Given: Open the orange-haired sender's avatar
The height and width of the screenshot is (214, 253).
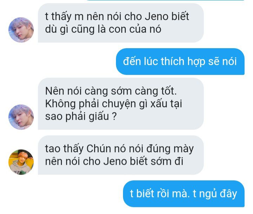Looking at the screenshot, I should (x=21, y=162).
